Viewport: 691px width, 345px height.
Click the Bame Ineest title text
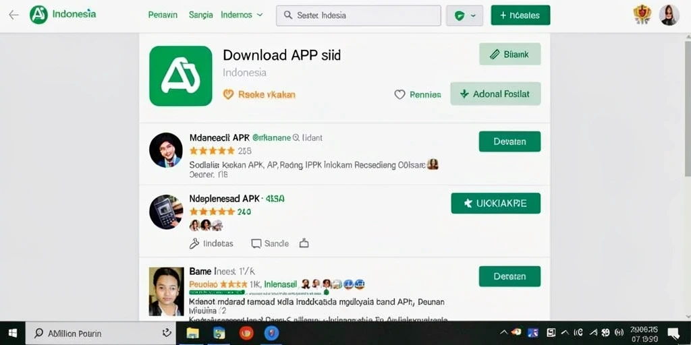(x=222, y=271)
